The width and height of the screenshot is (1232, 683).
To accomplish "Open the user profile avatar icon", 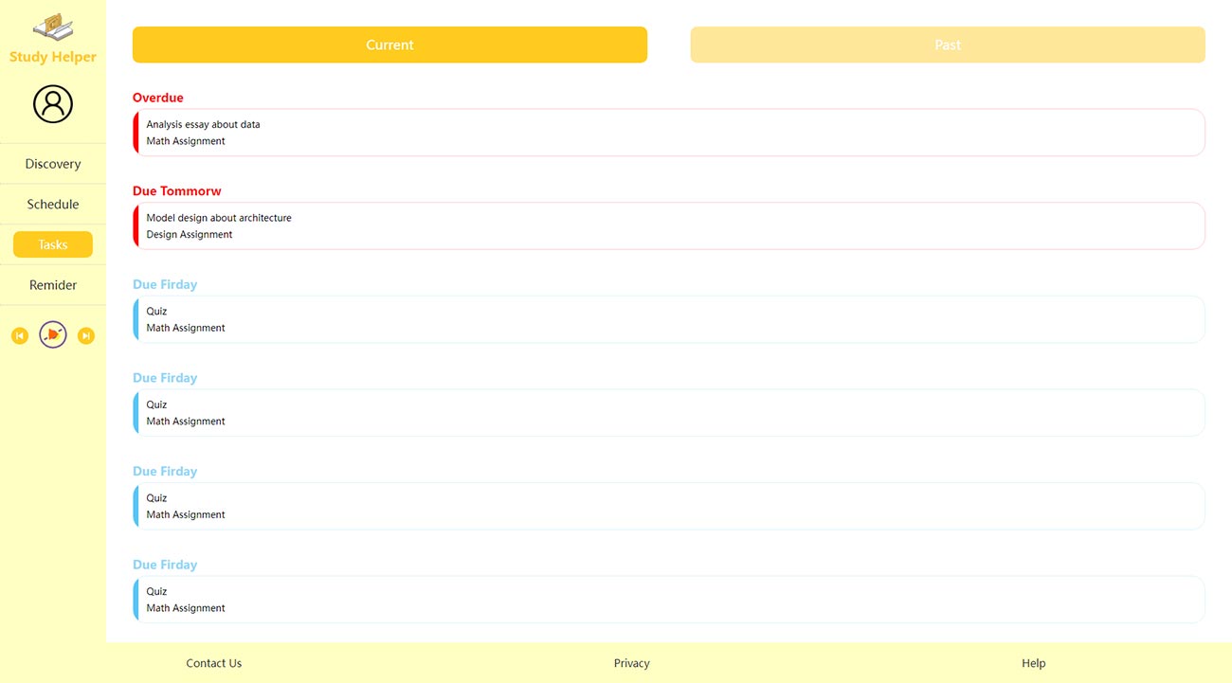I will pyautogui.click(x=53, y=104).
